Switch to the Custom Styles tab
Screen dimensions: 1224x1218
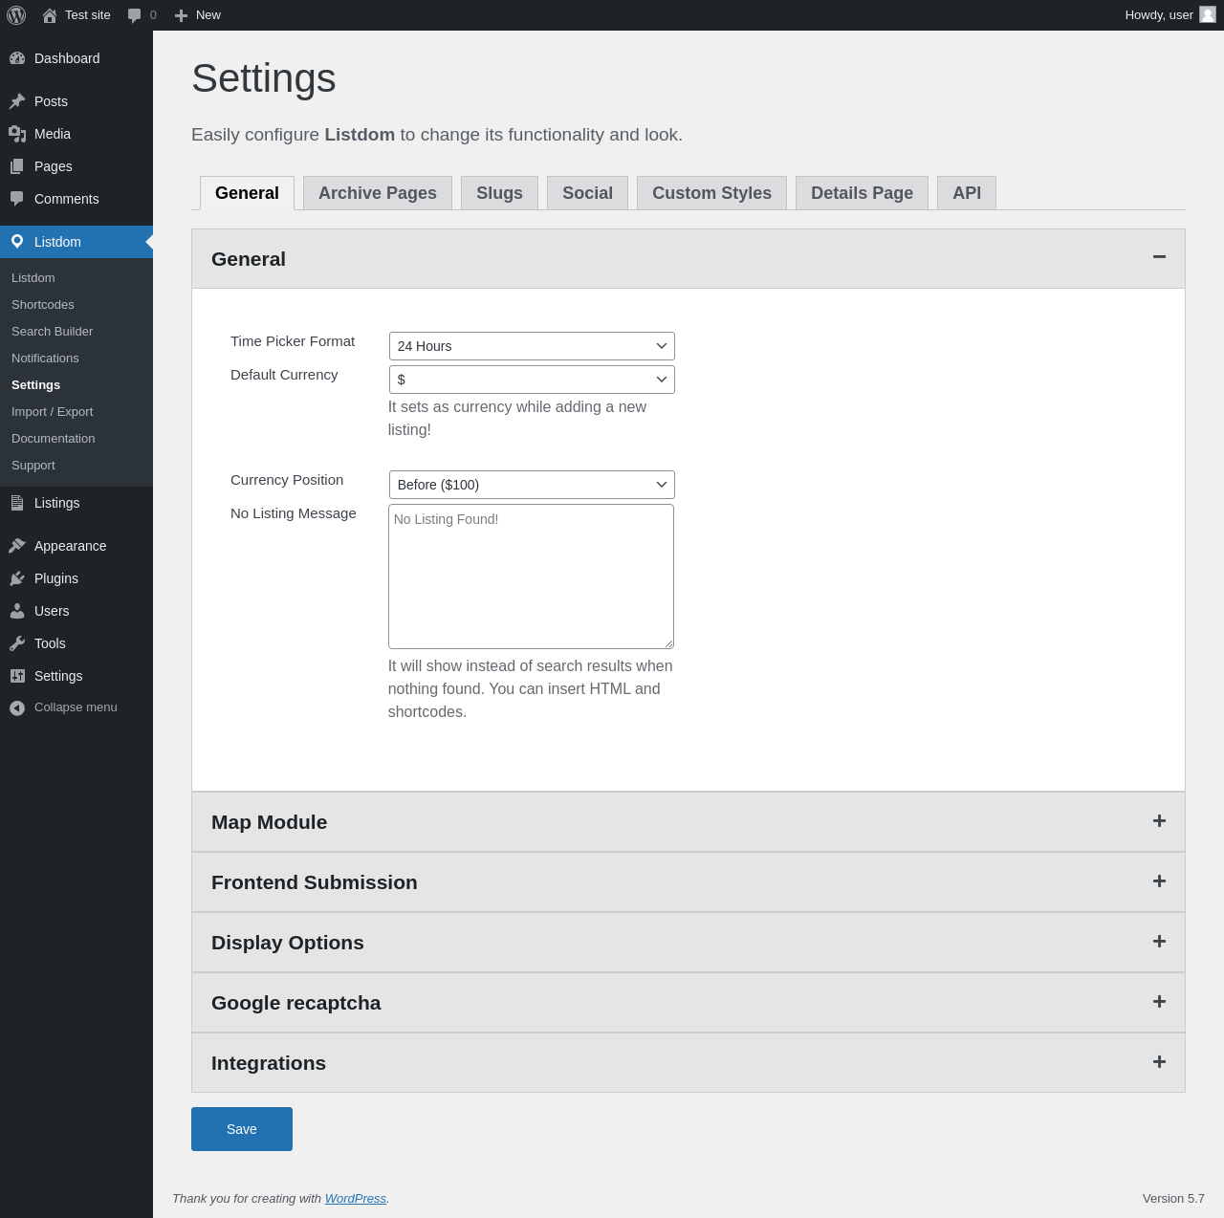click(711, 193)
